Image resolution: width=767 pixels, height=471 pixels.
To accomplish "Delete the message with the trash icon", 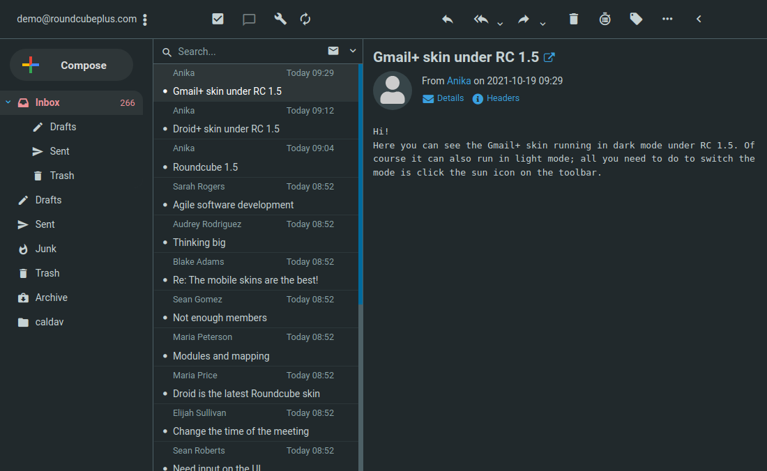I will click(574, 19).
